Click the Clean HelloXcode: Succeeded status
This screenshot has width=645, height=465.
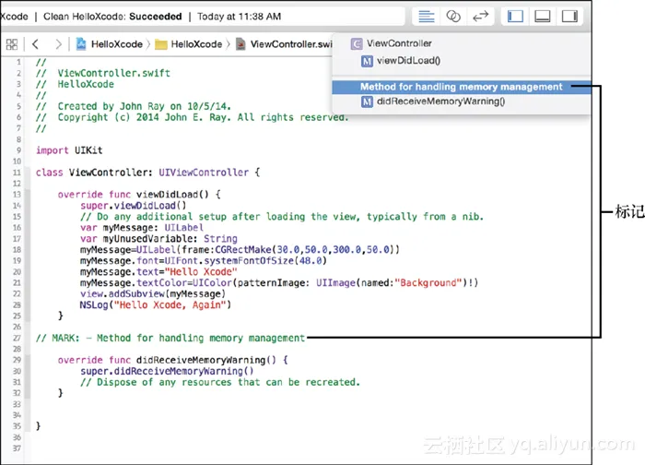[x=112, y=17]
